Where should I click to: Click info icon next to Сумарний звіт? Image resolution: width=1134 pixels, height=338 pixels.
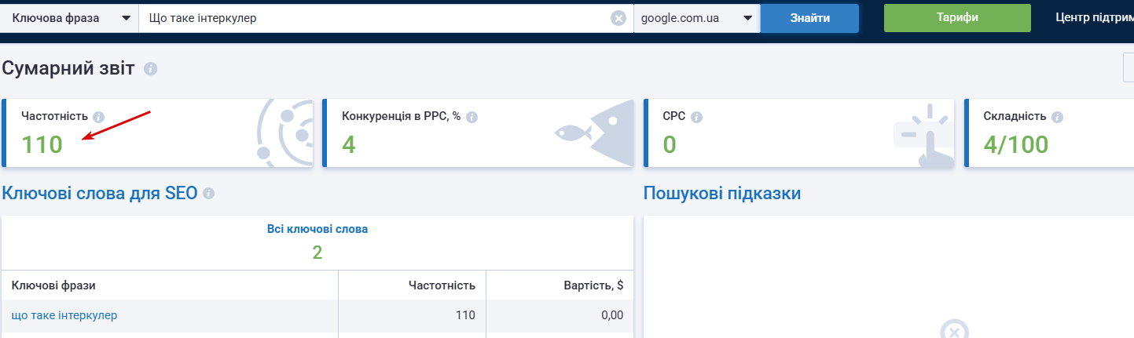point(150,69)
